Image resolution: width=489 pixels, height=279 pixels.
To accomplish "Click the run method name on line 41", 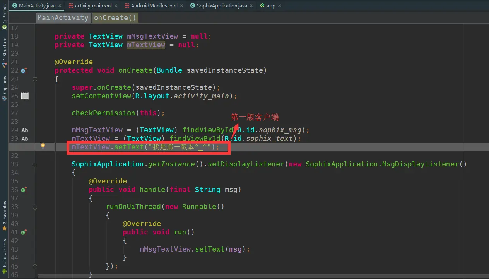I will coord(180,232).
